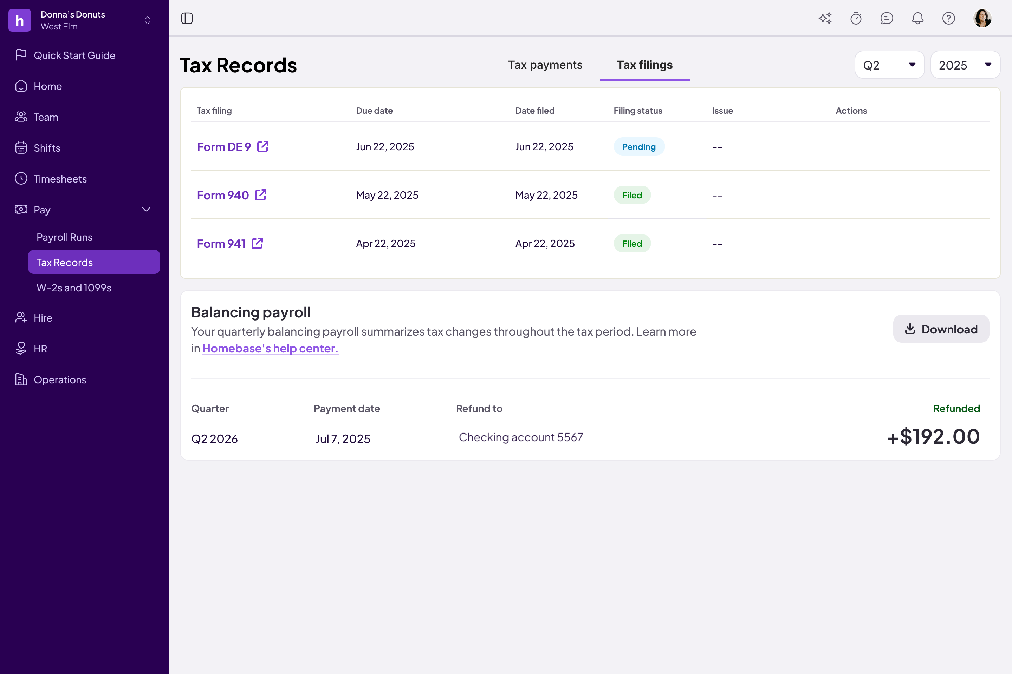Toggle the sidebar collapse icon
1012x674 pixels.
(187, 18)
